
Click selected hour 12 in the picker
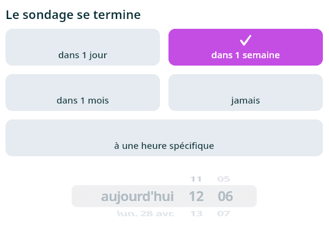pyautogui.click(x=196, y=197)
